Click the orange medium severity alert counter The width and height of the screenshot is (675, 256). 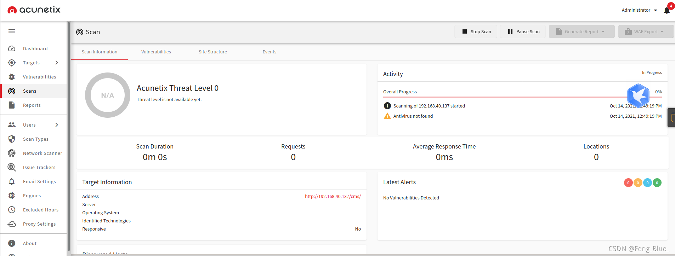click(638, 183)
